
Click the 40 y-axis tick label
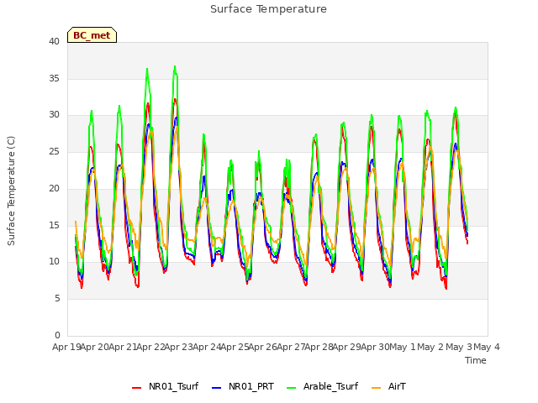pyautogui.click(x=54, y=41)
